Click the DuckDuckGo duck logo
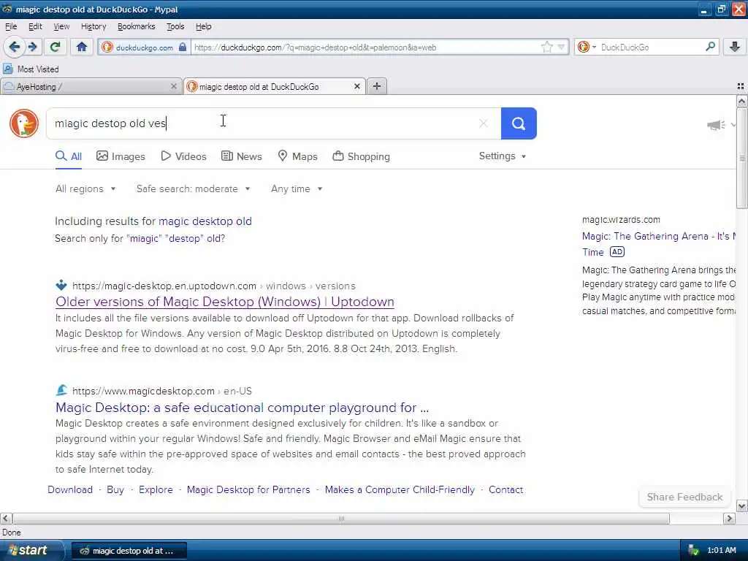This screenshot has width=748, height=561. point(24,123)
